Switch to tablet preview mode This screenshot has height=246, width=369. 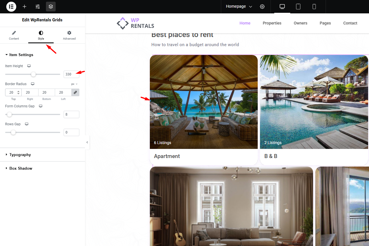[298, 7]
